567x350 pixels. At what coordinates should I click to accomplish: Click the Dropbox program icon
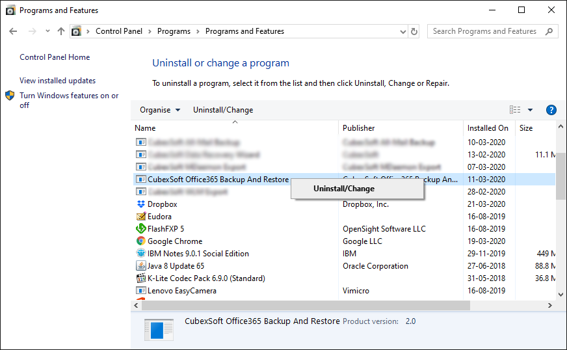[140, 204]
